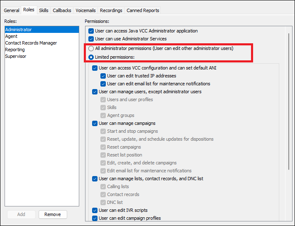Go to the Callbacks tab

point(62,10)
